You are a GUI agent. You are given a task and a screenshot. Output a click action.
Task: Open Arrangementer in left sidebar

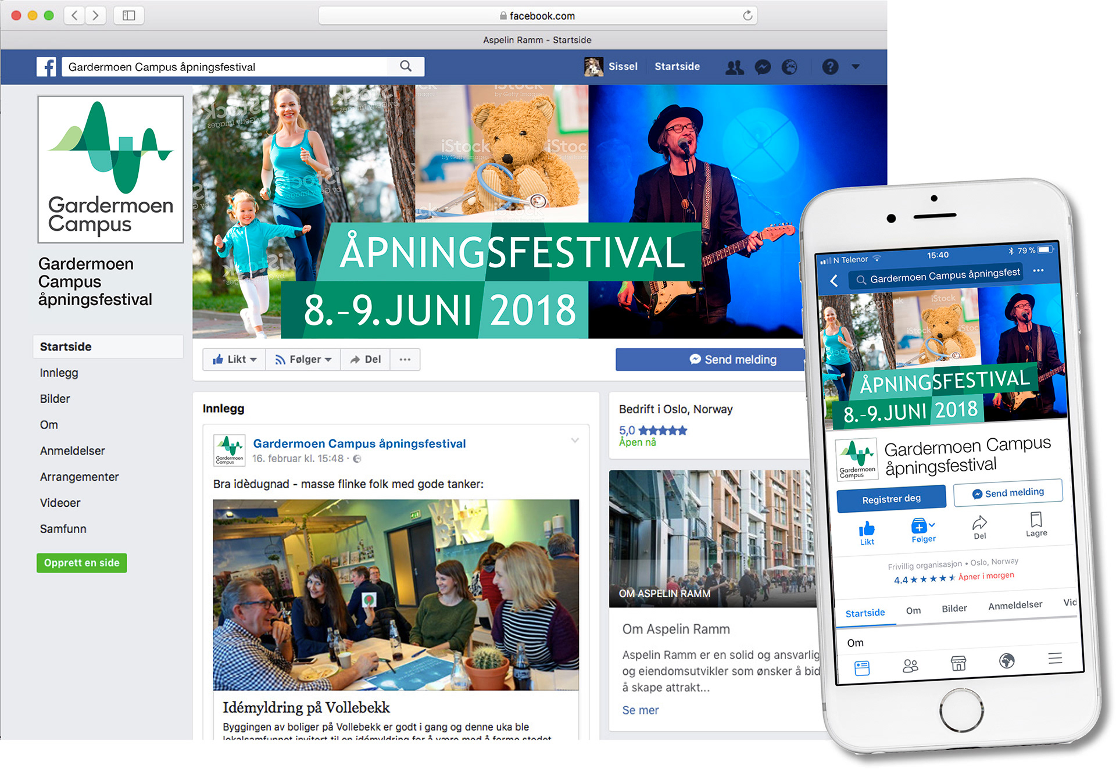pos(79,477)
